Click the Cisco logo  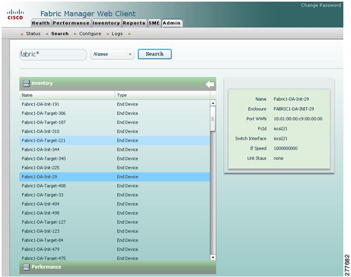pos(15,15)
